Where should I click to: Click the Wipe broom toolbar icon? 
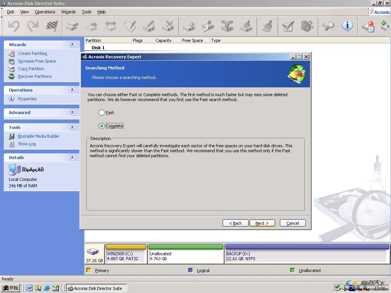267,26
